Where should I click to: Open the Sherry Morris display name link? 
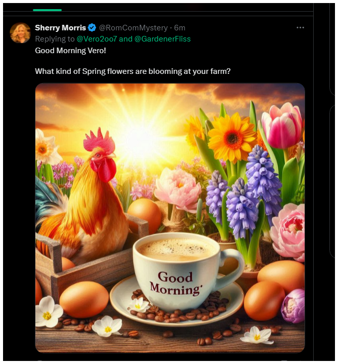pos(60,28)
